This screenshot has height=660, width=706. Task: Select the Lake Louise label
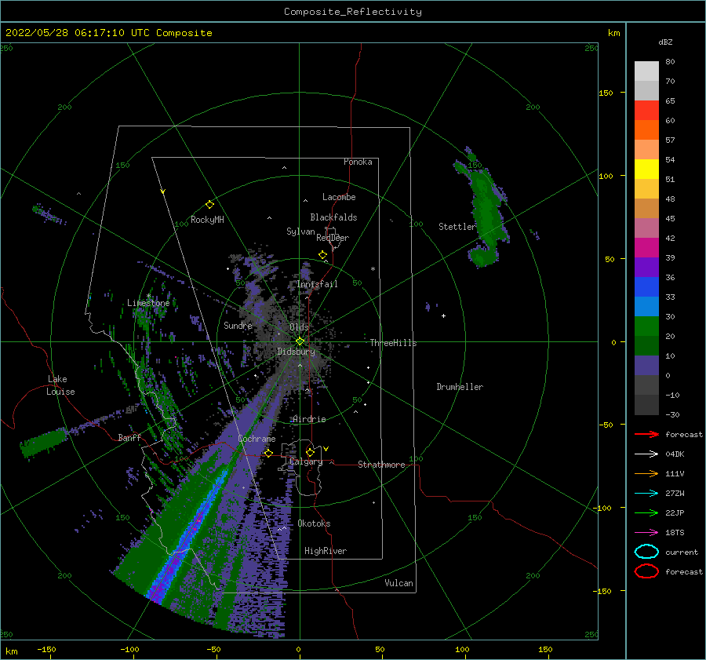pos(60,385)
